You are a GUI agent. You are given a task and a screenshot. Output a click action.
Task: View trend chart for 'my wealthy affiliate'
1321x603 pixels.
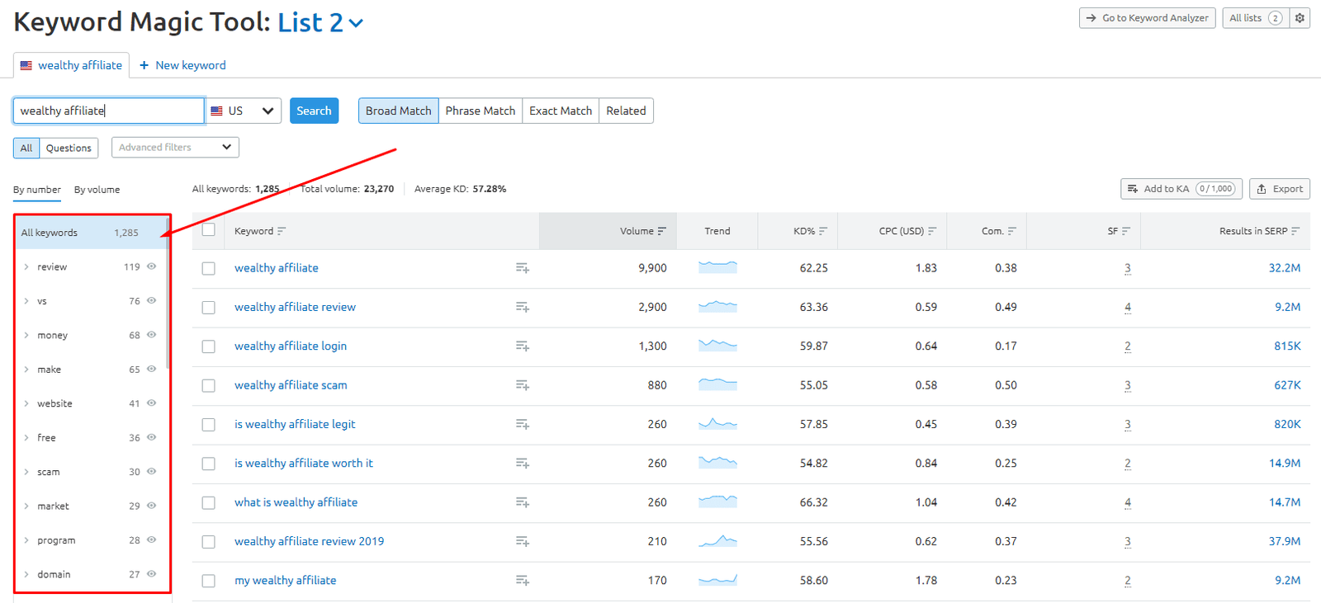tap(717, 580)
